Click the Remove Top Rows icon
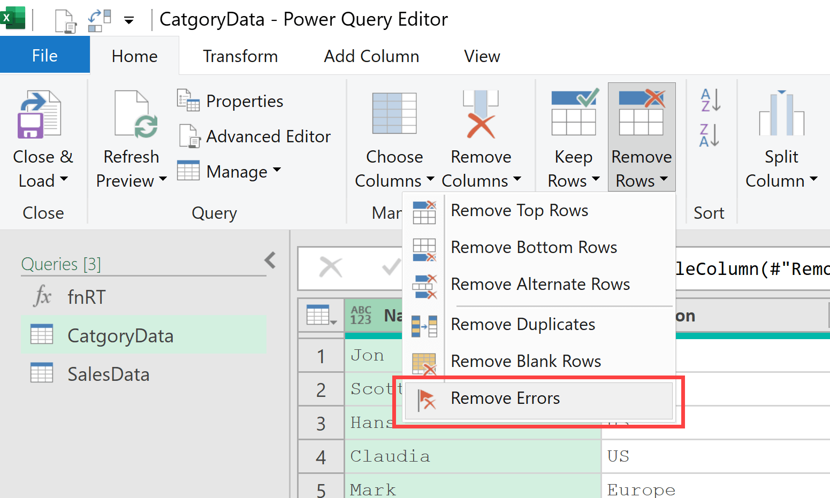The width and height of the screenshot is (830, 498). 424,212
